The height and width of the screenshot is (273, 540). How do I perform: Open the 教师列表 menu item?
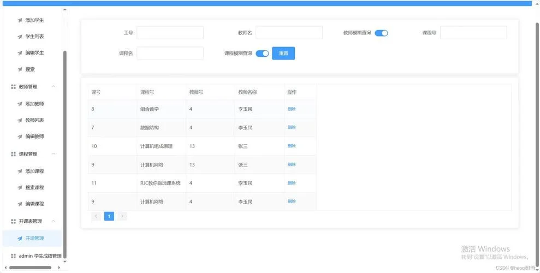(x=32, y=120)
